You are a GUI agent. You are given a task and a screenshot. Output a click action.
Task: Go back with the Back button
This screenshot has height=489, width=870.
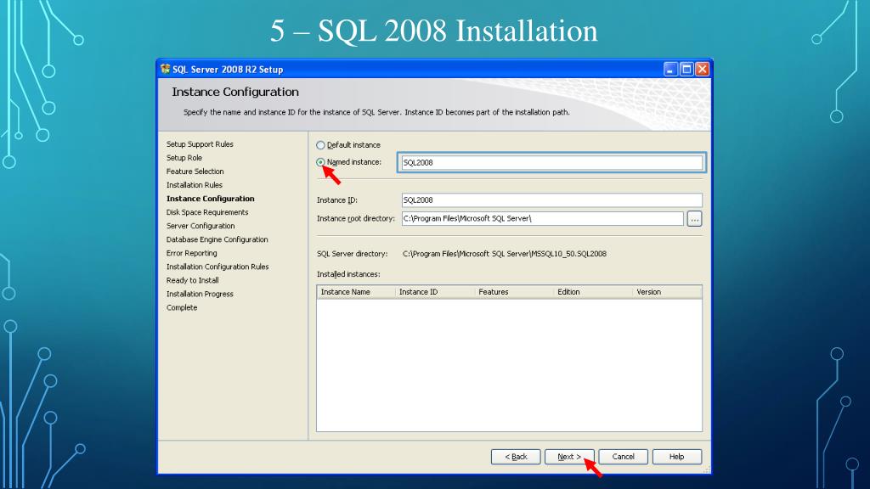[x=516, y=457]
